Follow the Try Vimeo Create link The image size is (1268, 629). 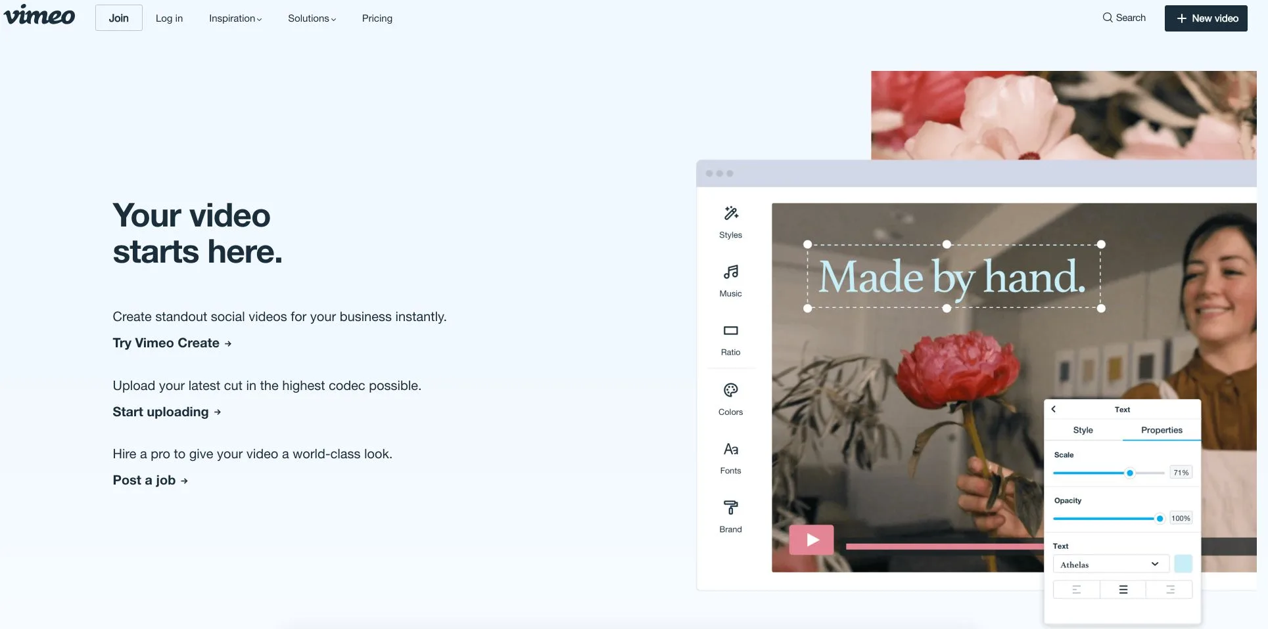pyautogui.click(x=172, y=343)
